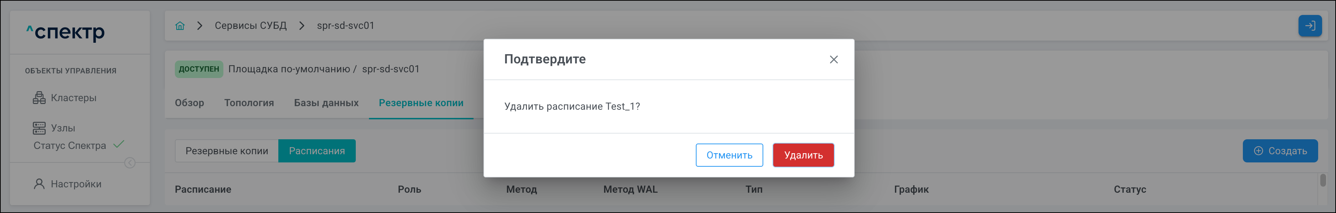Click the logout arrow icon button

click(x=1310, y=26)
